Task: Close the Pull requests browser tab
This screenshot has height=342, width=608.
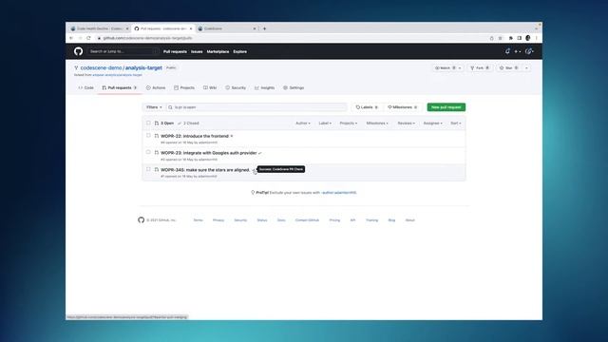Action: coord(191,28)
